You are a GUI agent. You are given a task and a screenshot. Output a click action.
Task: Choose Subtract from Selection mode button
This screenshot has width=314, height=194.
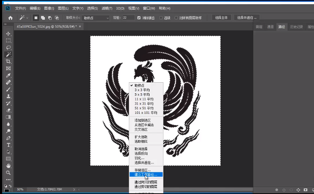[x=50, y=18]
